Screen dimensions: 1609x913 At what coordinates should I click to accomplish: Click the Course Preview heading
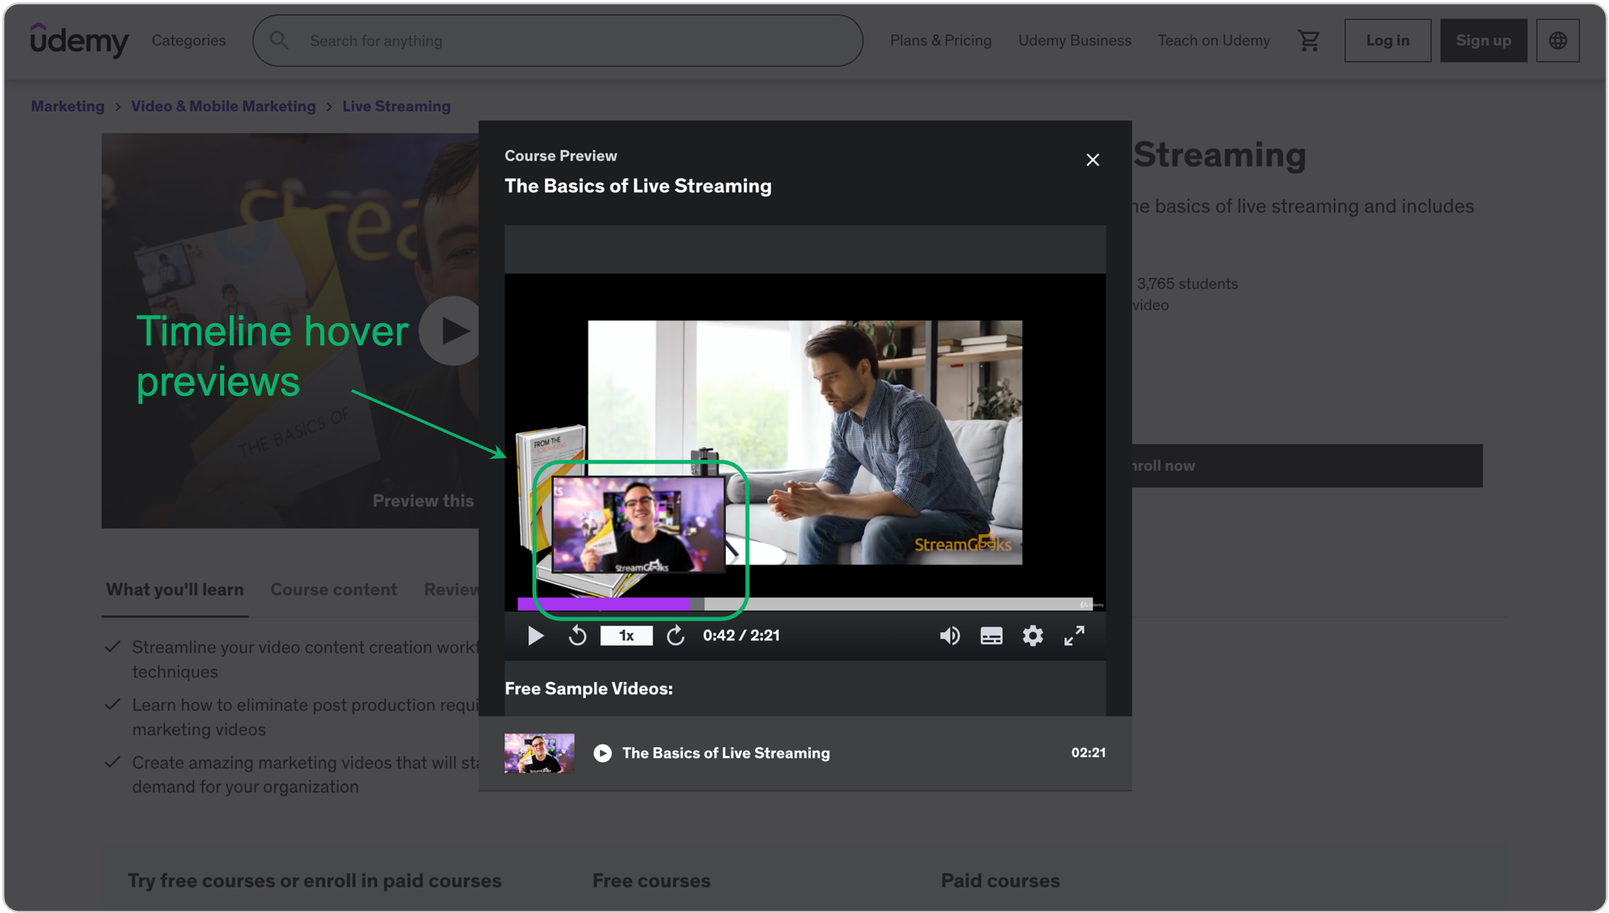[x=561, y=155]
